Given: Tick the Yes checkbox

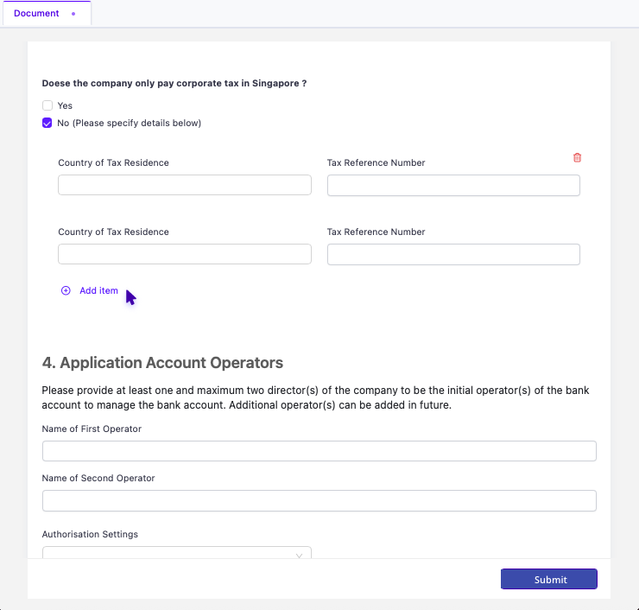Looking at the screenshot, I should click(x=47, y=105).
